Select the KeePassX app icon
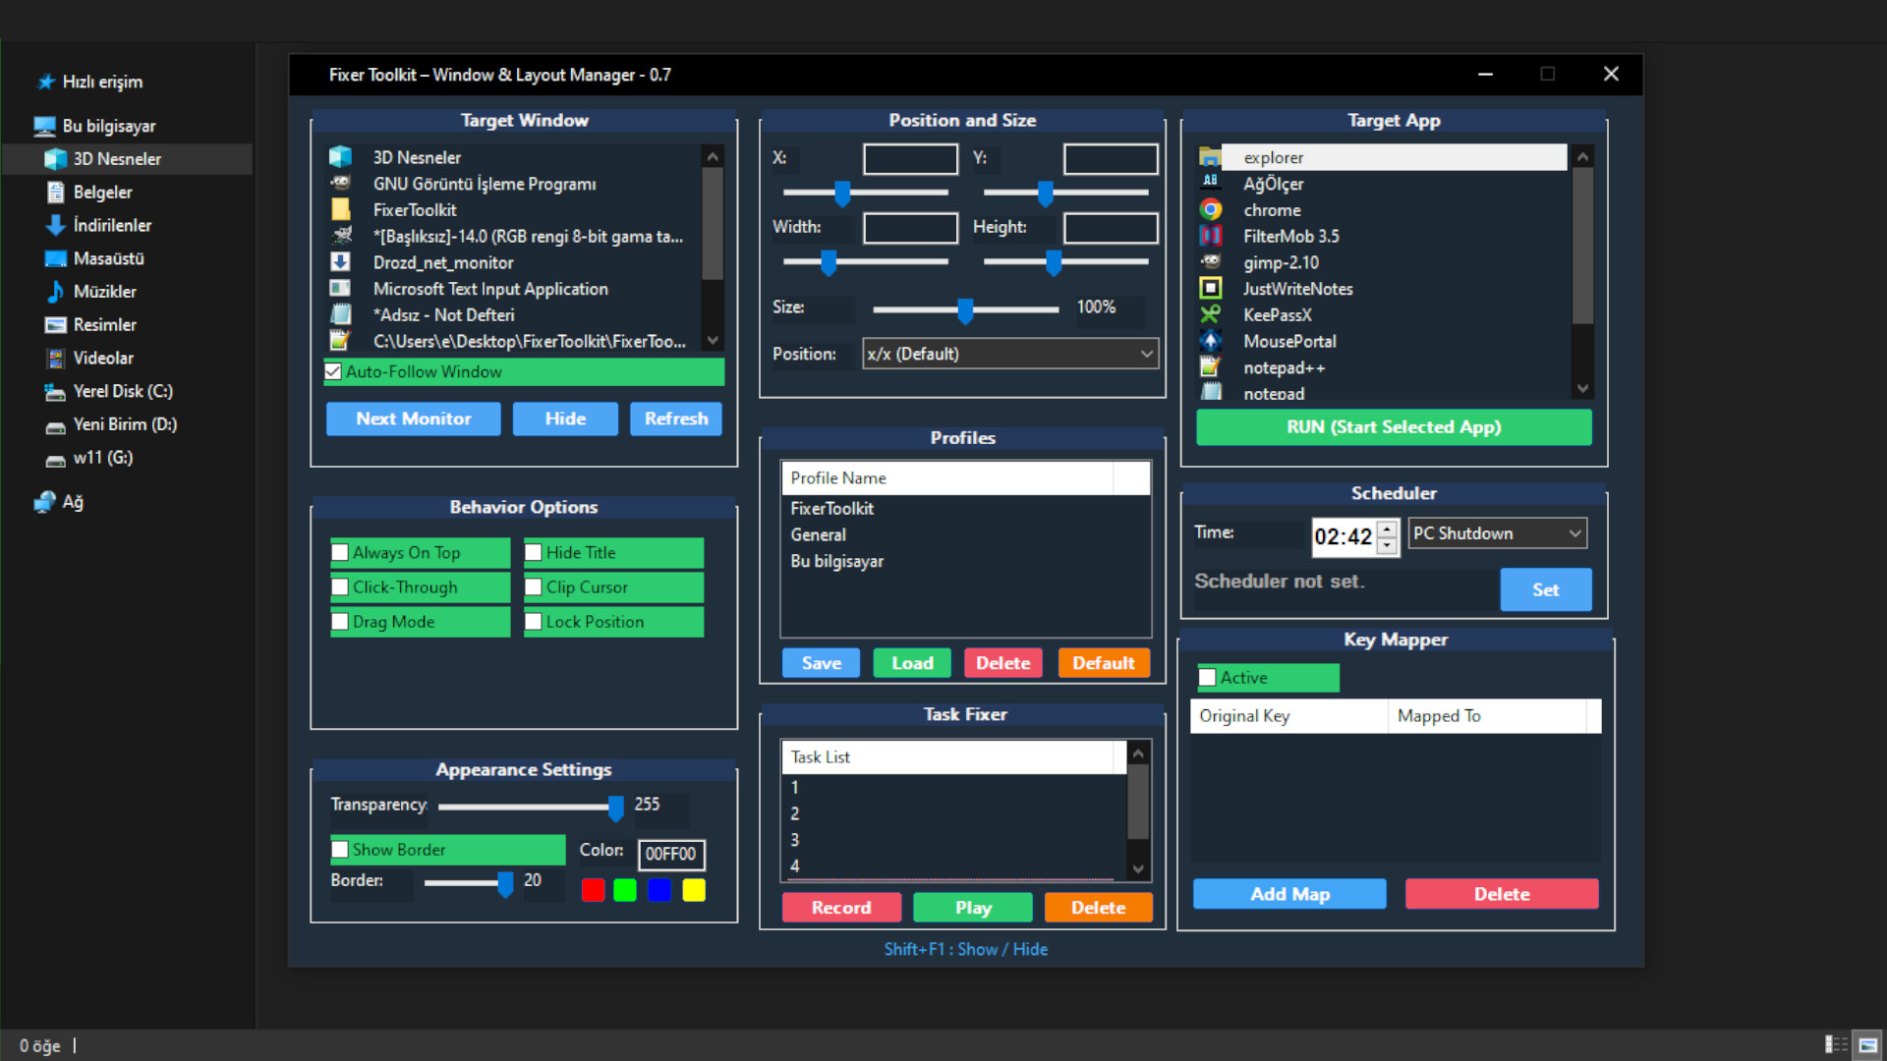 coord(1210,314)
